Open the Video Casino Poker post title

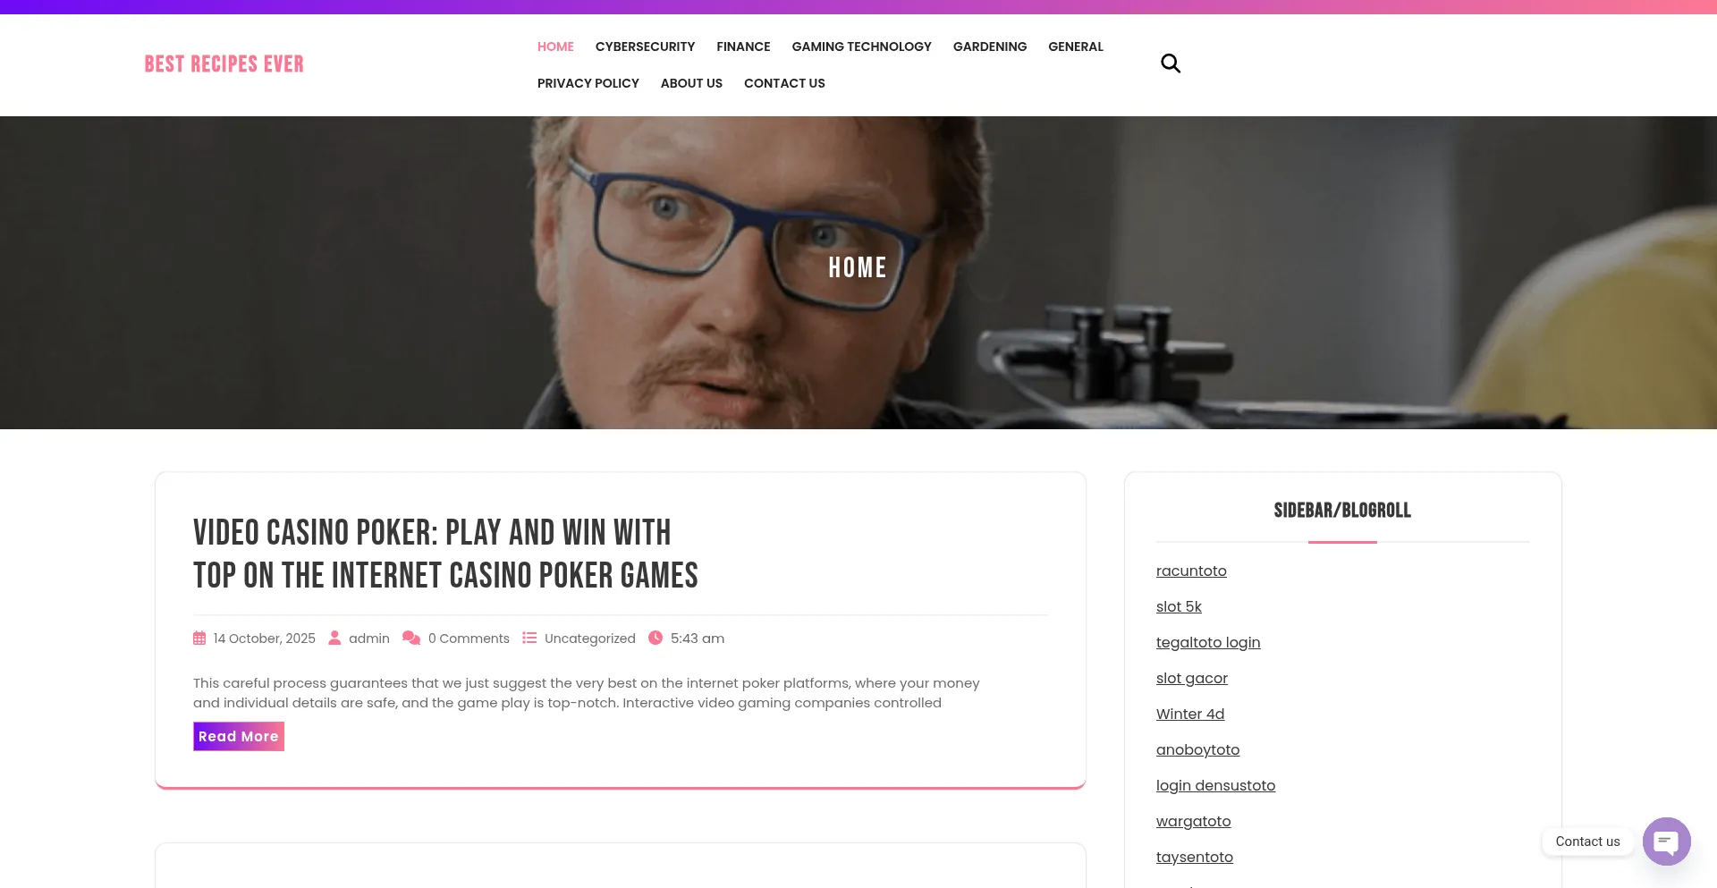[445, 554]
